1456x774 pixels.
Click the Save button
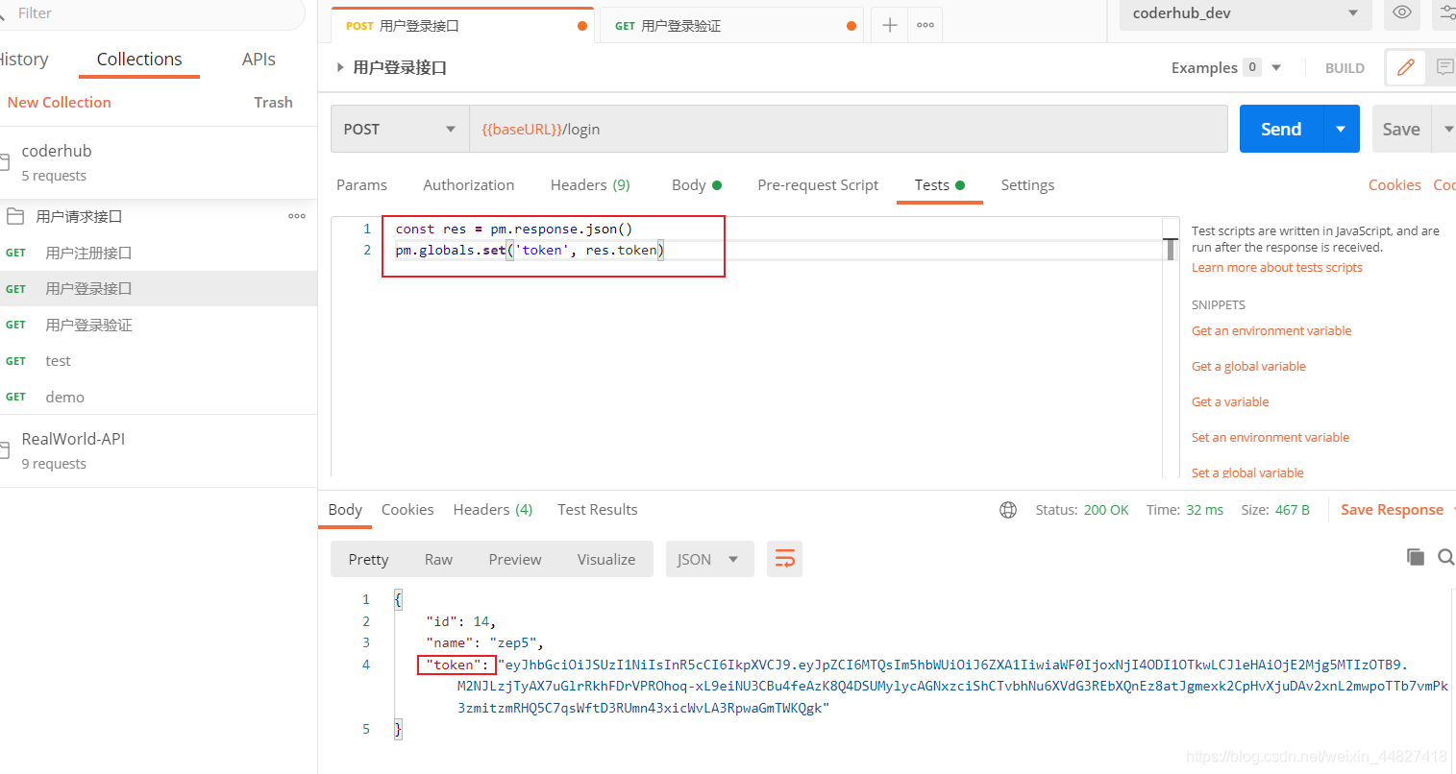coord(1401,129)
